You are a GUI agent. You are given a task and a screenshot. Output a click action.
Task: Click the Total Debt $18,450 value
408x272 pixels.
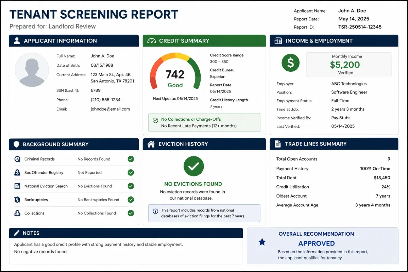382,178
